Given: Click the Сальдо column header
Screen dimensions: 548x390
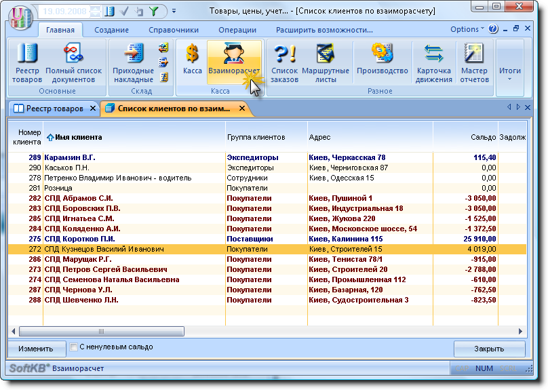Looking at the screenshot, I should pos(465,137).
